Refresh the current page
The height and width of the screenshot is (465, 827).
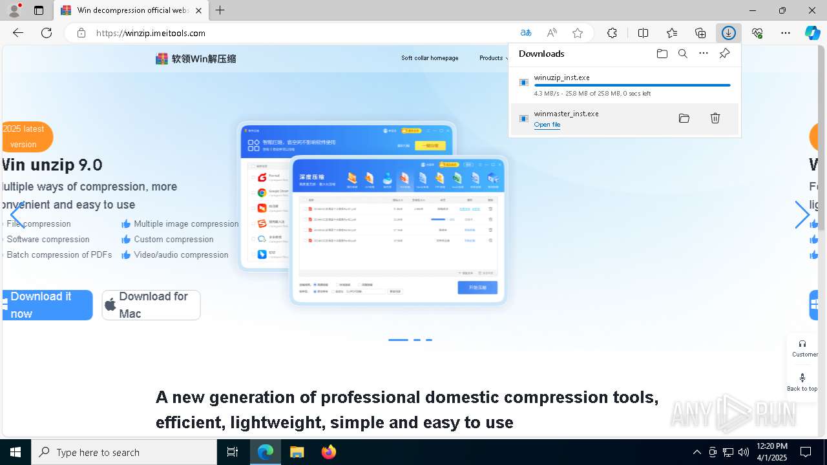(x=47, y=33)
